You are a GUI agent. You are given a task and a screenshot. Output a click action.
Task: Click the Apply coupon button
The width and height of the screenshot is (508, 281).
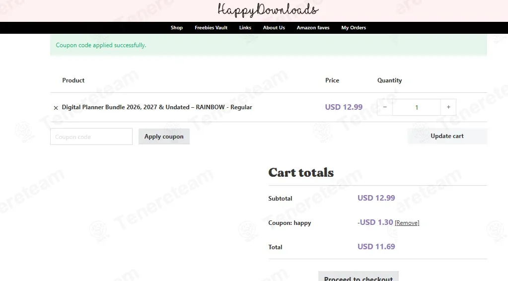[164, 137]
